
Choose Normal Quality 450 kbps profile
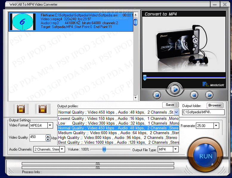(x=118, y=128)
